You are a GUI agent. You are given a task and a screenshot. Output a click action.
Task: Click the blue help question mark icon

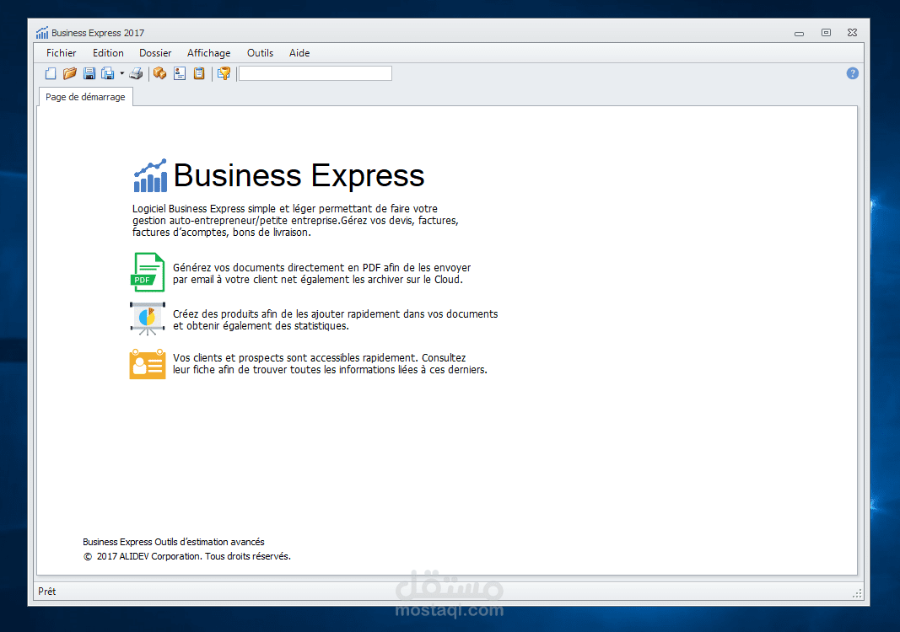853,73
